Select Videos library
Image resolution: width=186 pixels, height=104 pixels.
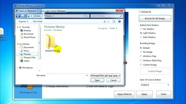pos(26,61)
